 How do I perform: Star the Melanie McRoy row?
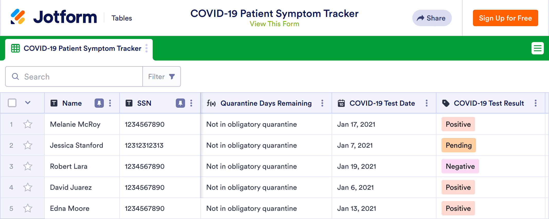tap(28, 124)
